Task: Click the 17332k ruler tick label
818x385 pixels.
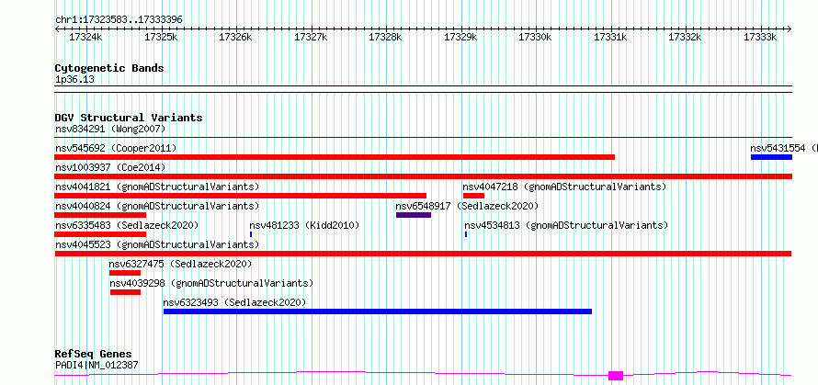Action: (x=685, y=37)
